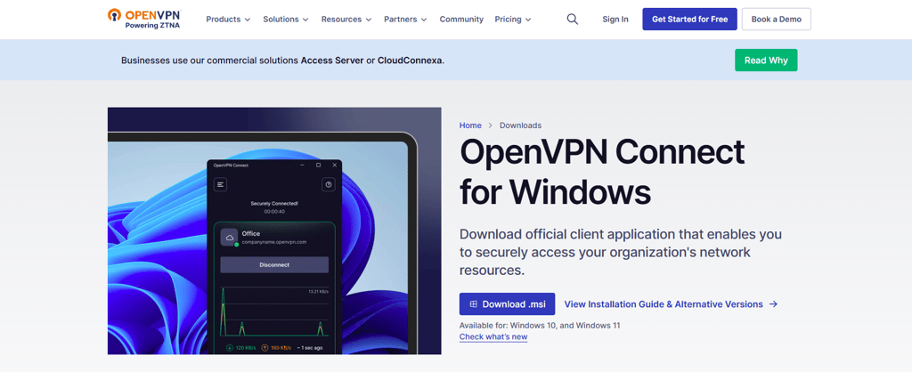Click Sign In
912x372 pixels.
[x=615, y=20]
